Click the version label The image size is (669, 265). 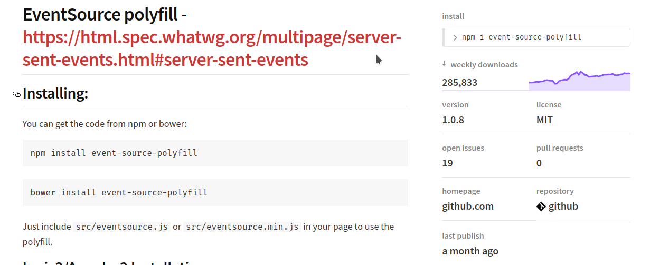[455, 105]
